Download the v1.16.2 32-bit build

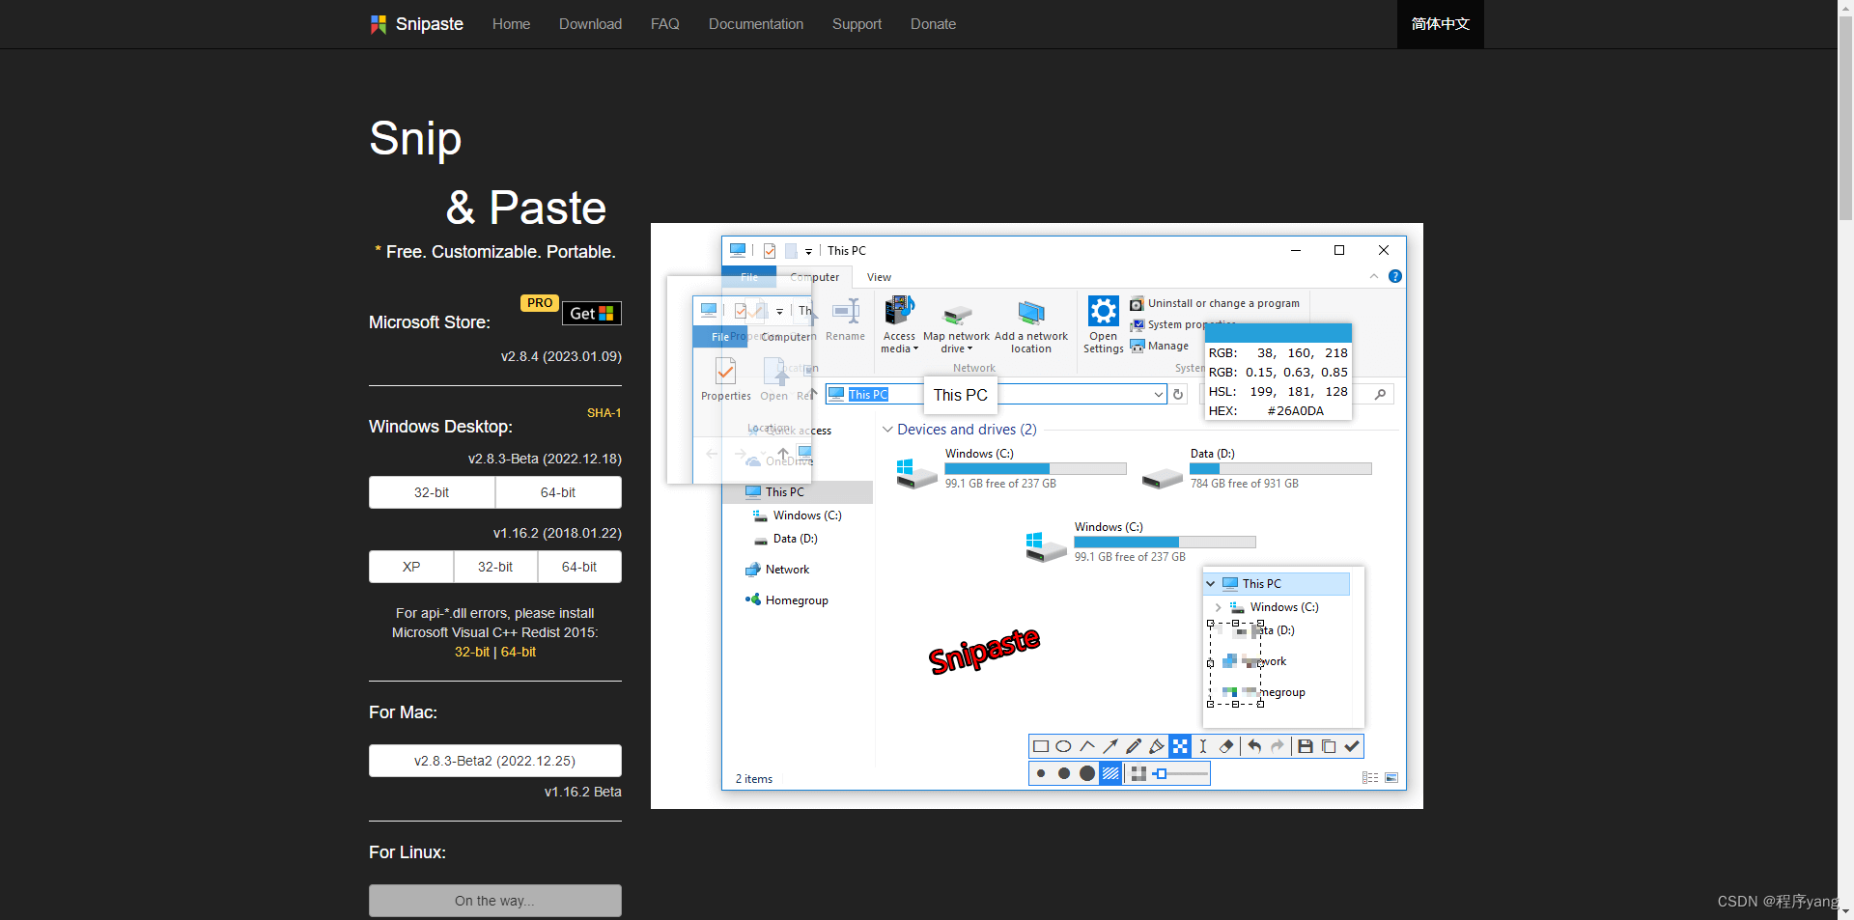[x=495, y=567]
